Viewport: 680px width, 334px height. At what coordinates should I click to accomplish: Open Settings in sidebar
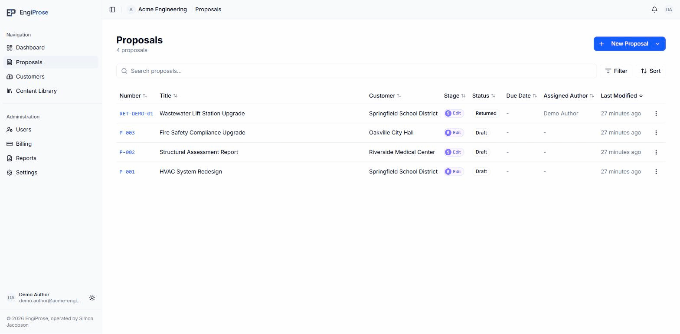coord(51,172)
